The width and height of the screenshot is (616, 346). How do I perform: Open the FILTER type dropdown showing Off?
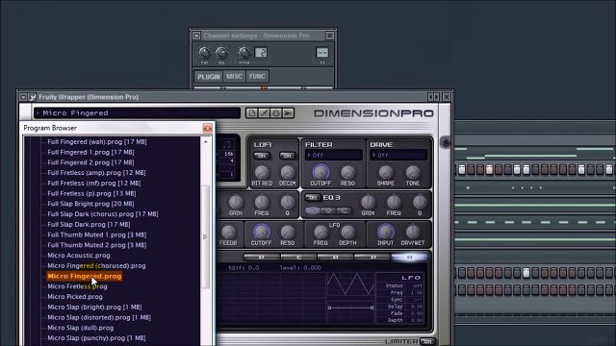click(334, 155)
